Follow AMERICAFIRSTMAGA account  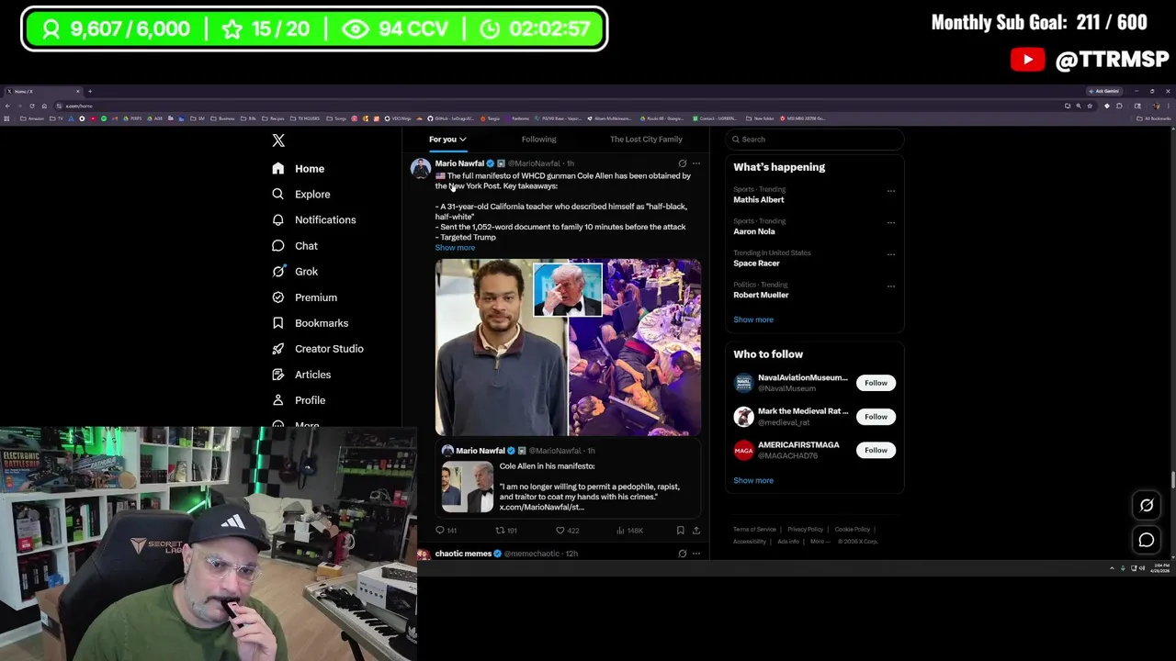(876, 450)
